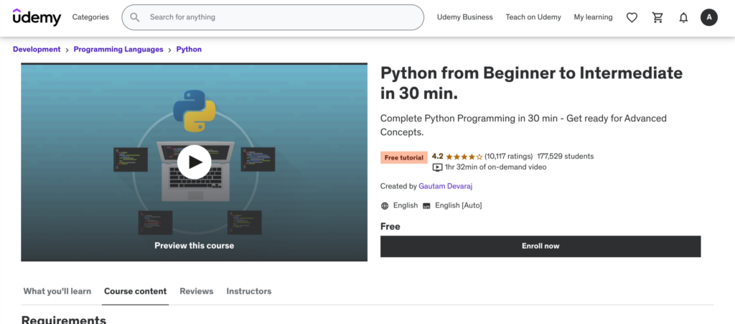Play the course preview video
The image size is (735, 324).
[x=194, y=162]
